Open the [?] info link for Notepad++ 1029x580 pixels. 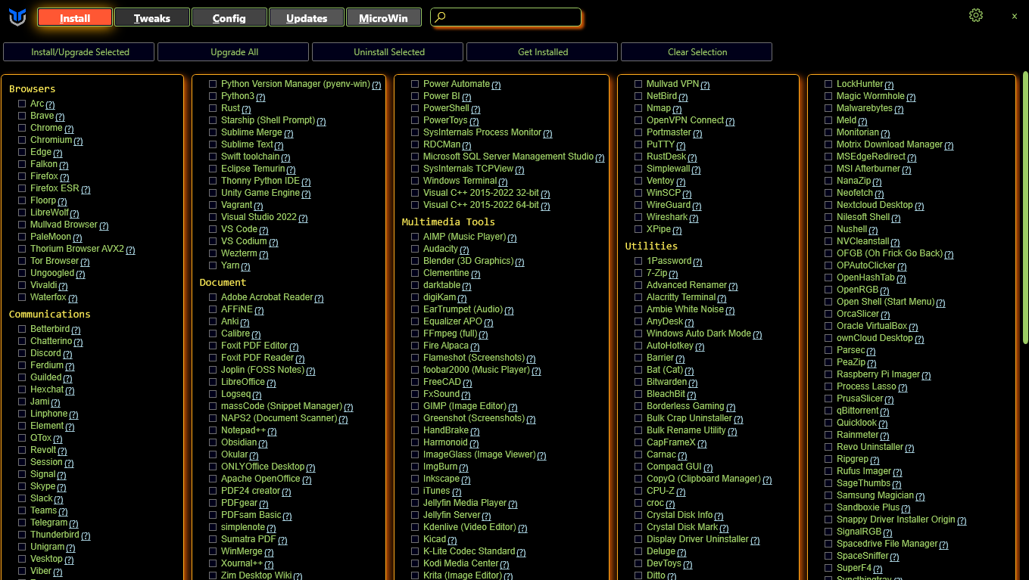(x=272, y=432)
